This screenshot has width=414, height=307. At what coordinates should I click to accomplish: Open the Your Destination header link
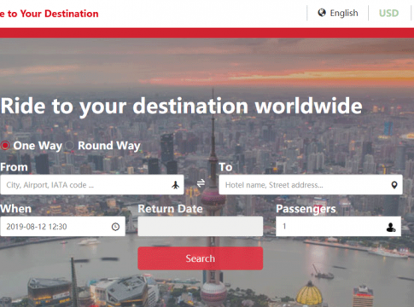click(x=49, y=14)
